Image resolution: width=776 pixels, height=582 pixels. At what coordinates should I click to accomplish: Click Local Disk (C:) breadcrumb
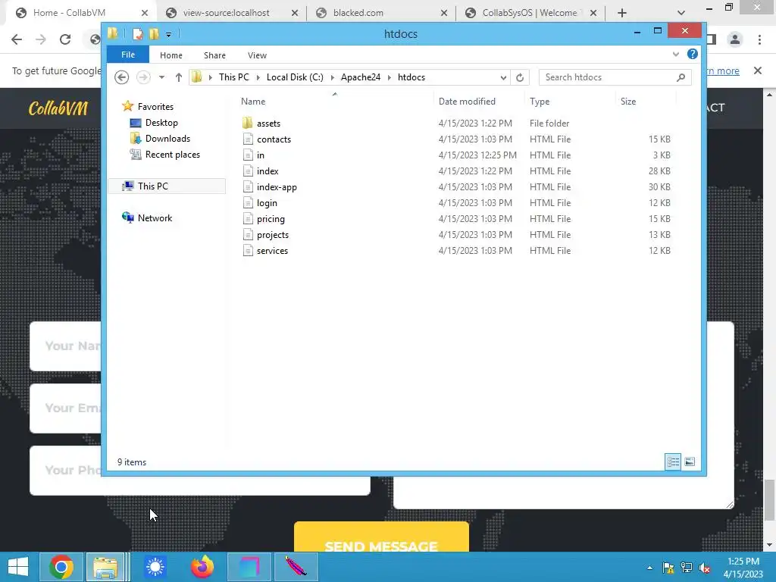[295, 77]
